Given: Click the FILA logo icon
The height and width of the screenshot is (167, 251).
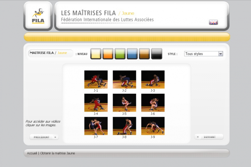Looking at the screenshot, I should (x=38, y=16).
